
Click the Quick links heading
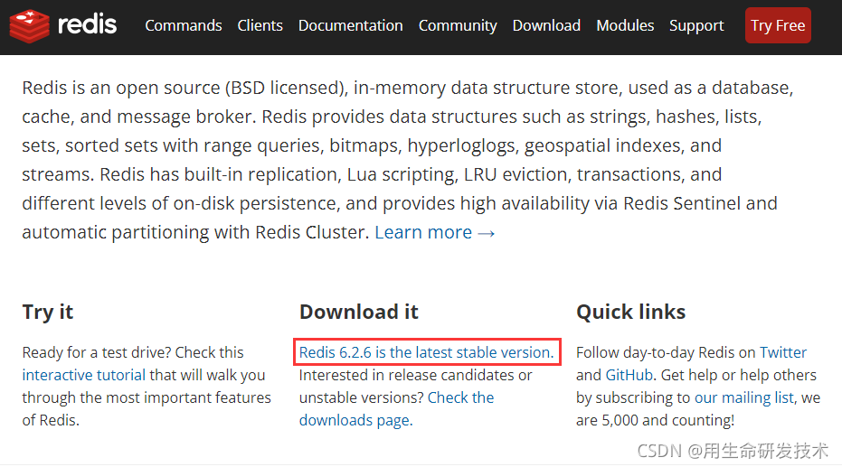click(x=631, y=312)
